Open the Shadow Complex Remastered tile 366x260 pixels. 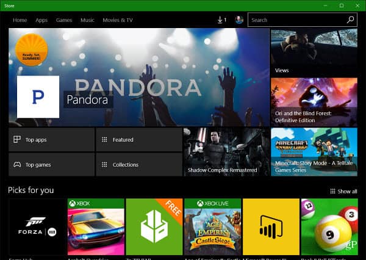227,152
